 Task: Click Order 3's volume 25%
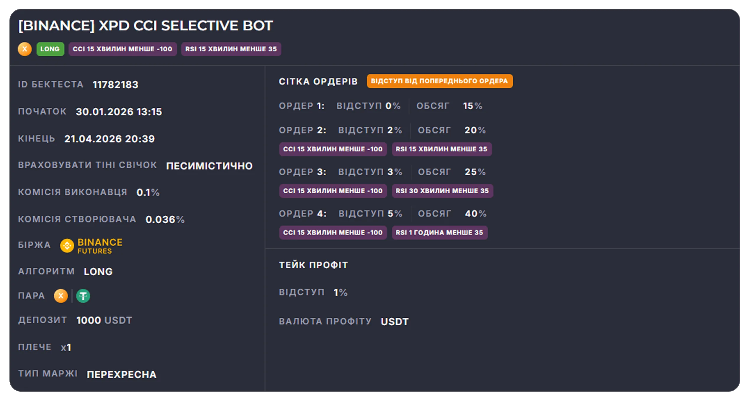click(475, 172)
